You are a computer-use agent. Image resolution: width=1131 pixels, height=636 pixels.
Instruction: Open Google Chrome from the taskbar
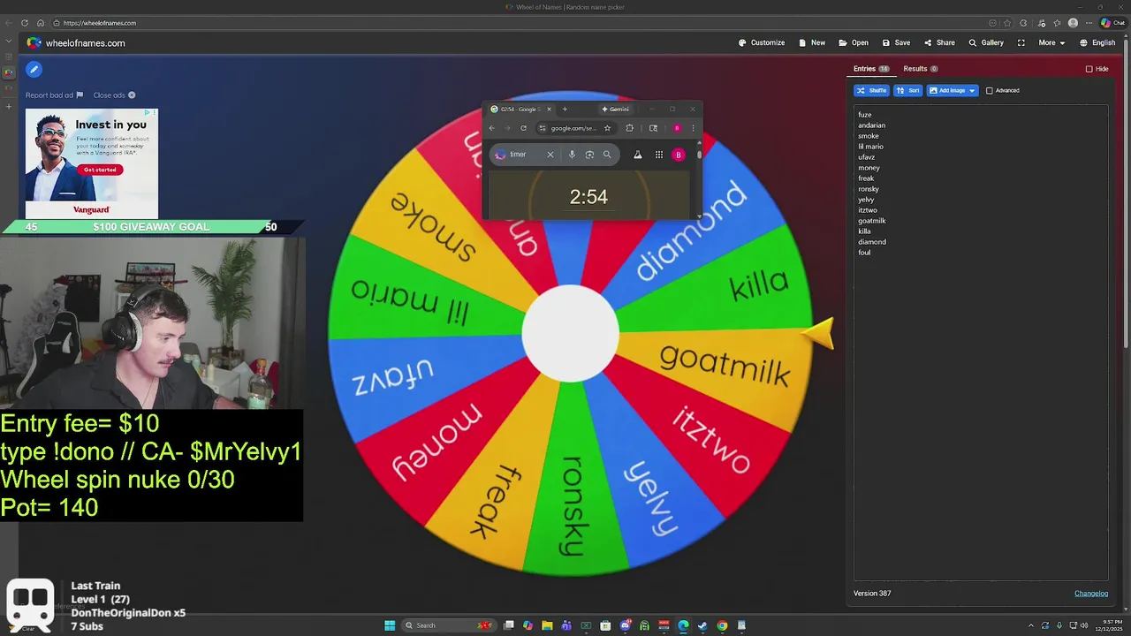coord(722,625)
